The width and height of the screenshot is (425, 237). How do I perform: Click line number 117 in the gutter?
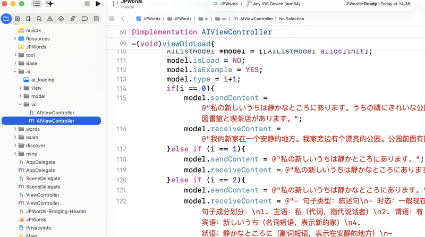121,149
